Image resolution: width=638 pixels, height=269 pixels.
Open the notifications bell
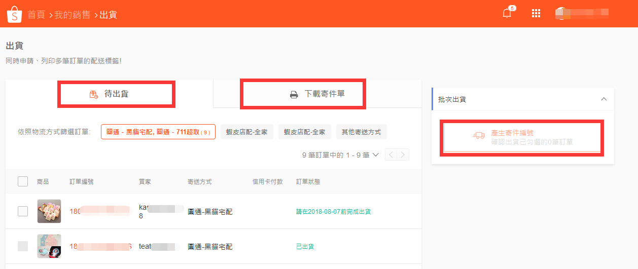[507, 14]
